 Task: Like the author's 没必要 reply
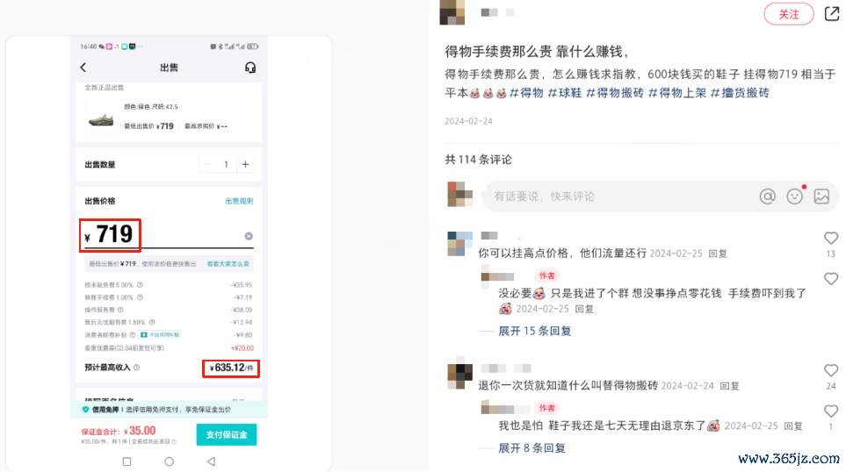point(831,279)
